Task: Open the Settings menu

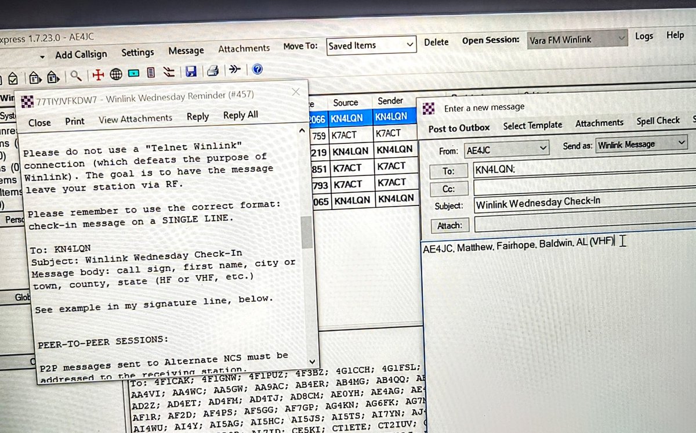Action: coord(137,52)
